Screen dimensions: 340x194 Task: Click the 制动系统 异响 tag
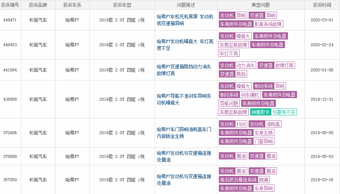269,86
